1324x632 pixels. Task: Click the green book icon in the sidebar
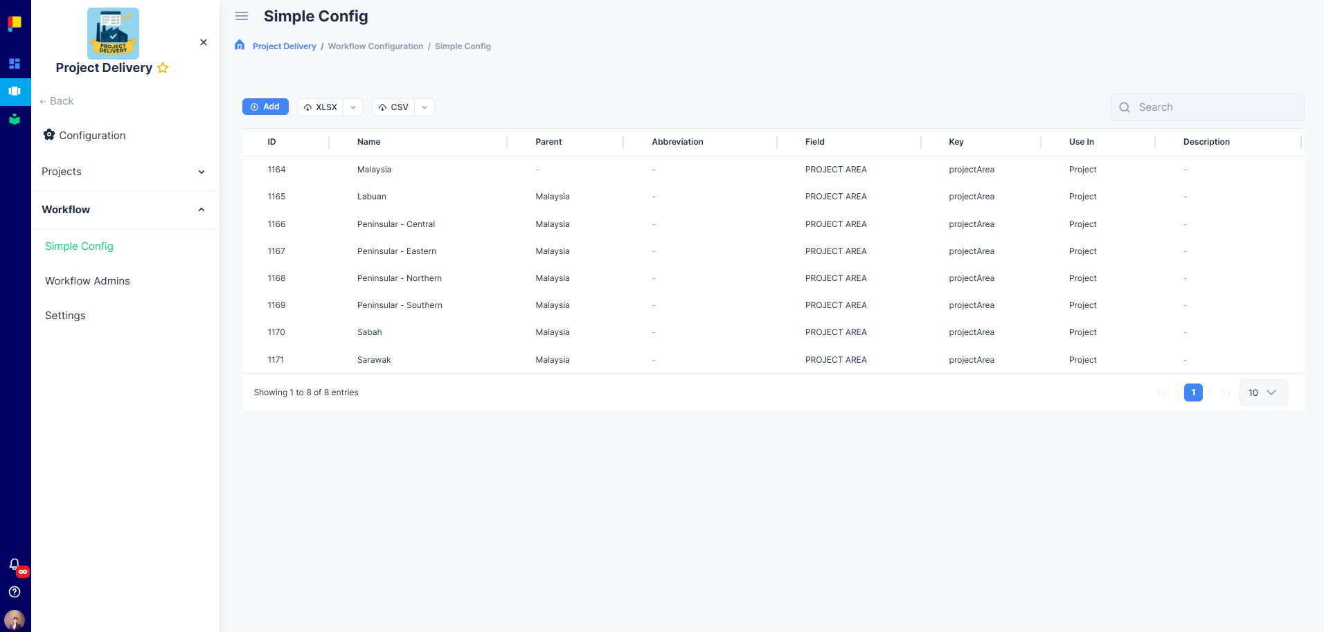15,119
